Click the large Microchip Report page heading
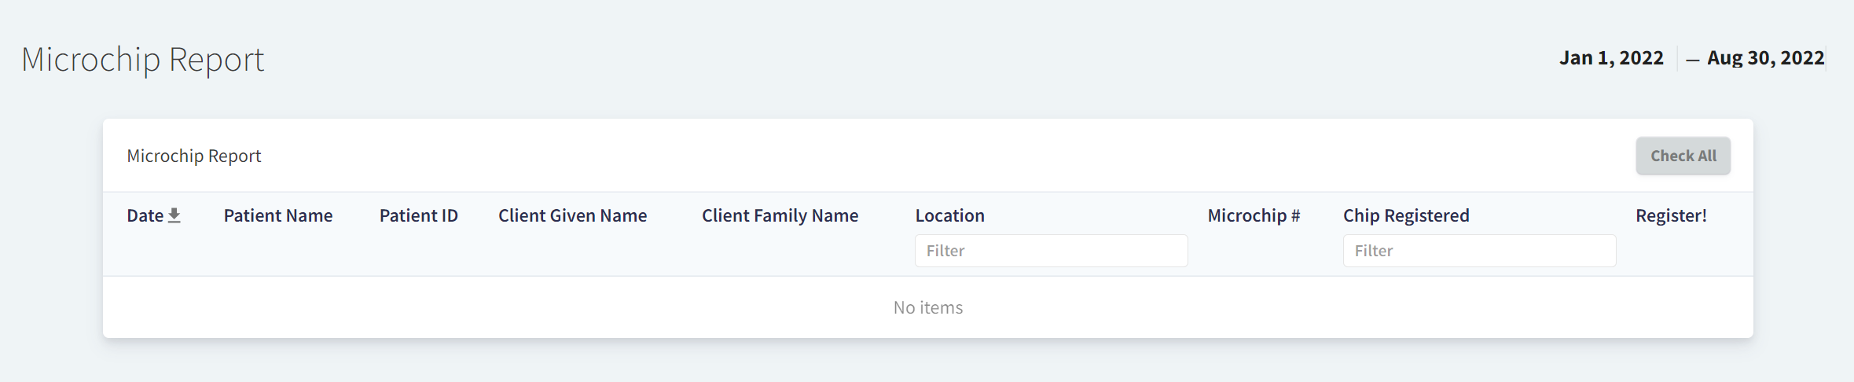This screenshot has height=382, width=1854. (x=142, y=60)
